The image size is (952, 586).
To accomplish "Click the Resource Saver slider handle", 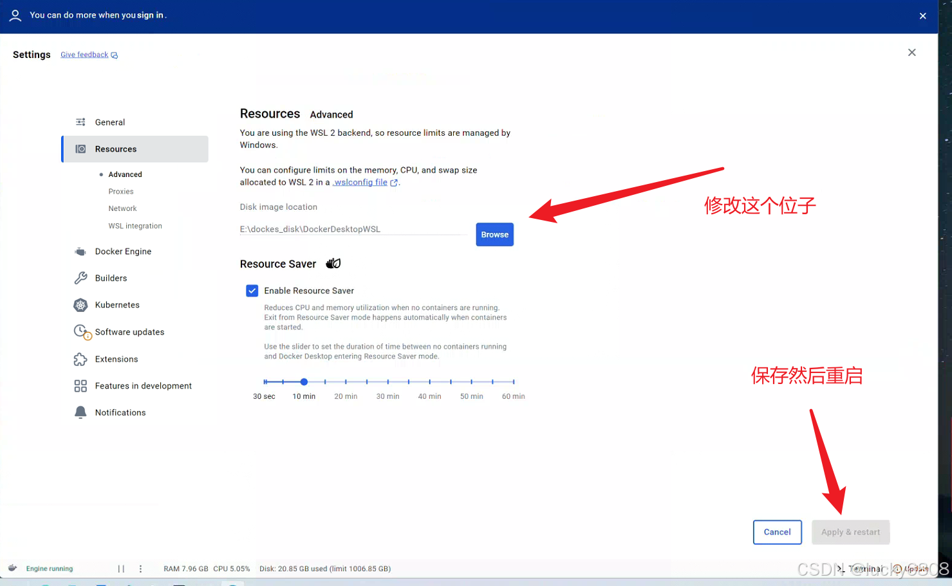I will click(x=304, y=382).
